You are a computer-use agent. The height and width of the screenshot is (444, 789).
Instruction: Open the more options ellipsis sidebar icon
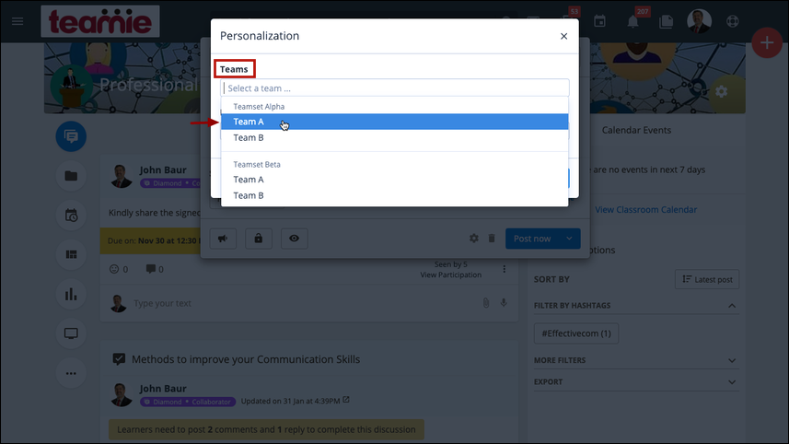[71, 373]
